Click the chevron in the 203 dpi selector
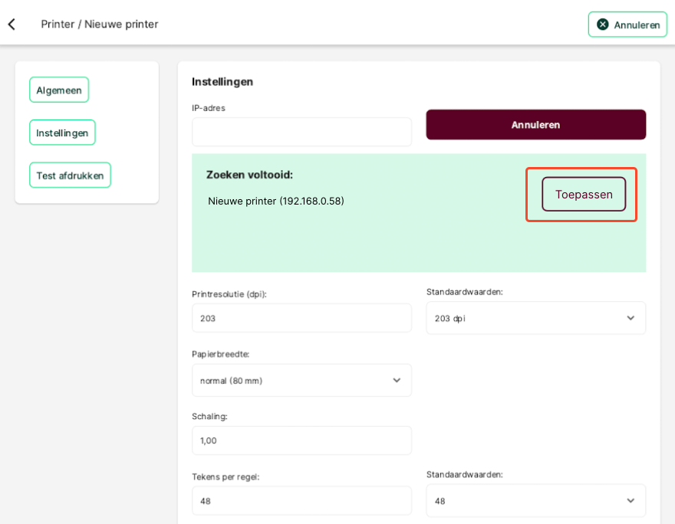The image size is (675, 524). point(631,318)
